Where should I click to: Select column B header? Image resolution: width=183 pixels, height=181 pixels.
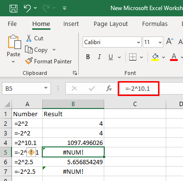point(73,104)
